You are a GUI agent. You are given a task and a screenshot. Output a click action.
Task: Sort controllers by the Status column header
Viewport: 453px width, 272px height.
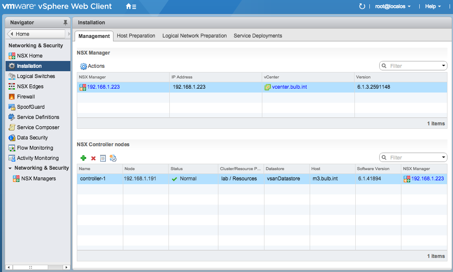coord(193,169)
